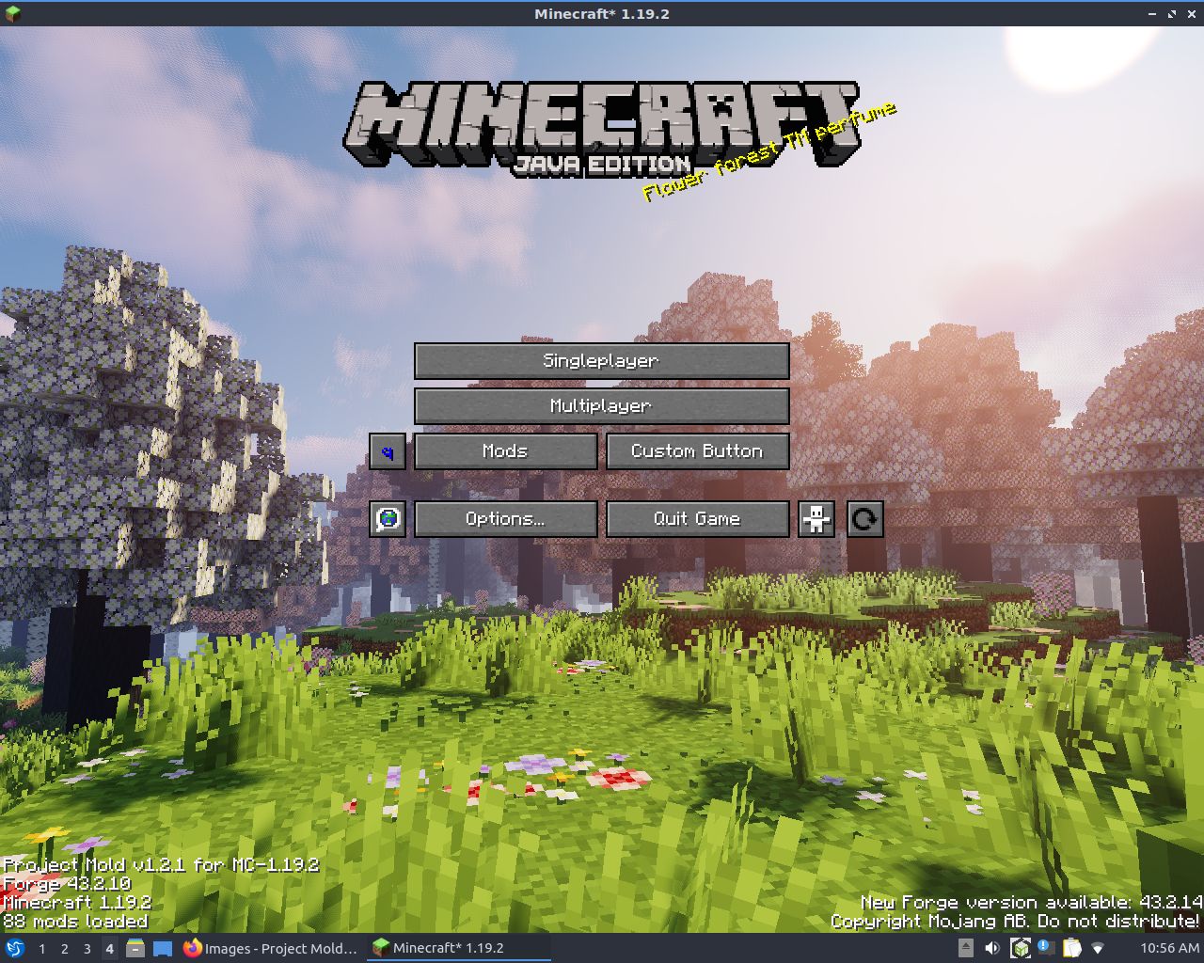Screen dimensions: 1204x963
Task: Click the green launcher cube icon in the tray
Action: pos(1021,947)
